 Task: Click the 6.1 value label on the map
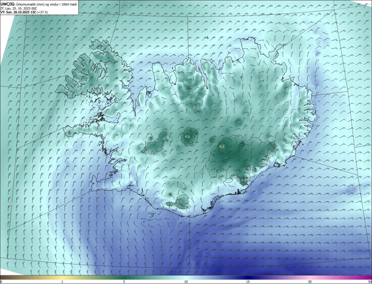179,202
